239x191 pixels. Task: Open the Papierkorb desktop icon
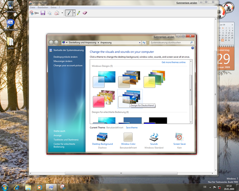pyautogui.click(x=10, y=7)
